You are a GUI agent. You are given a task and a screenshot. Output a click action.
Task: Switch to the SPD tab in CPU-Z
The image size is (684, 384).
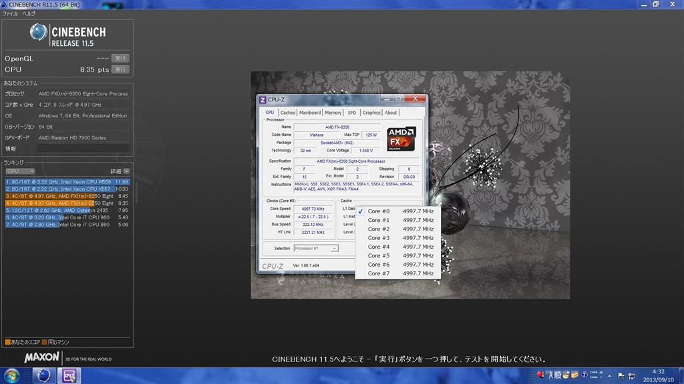click(x=351, y=112)
